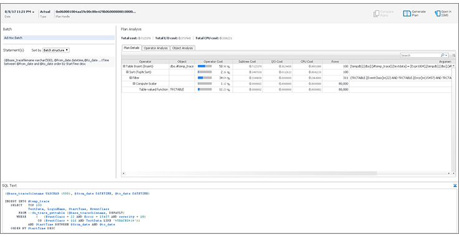
Task: Click the Compare Plans icon
Action: point(376,14)
